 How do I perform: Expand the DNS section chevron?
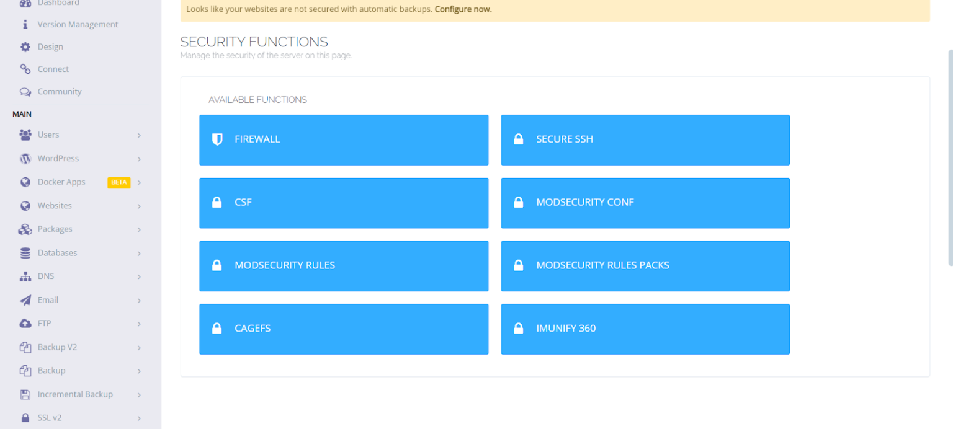click(139, 276)
